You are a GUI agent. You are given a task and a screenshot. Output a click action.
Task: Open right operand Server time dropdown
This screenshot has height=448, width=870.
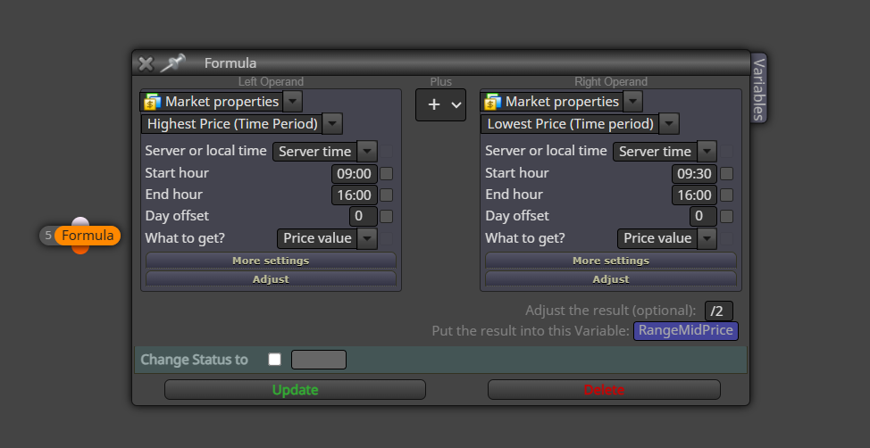coord(707,152)
